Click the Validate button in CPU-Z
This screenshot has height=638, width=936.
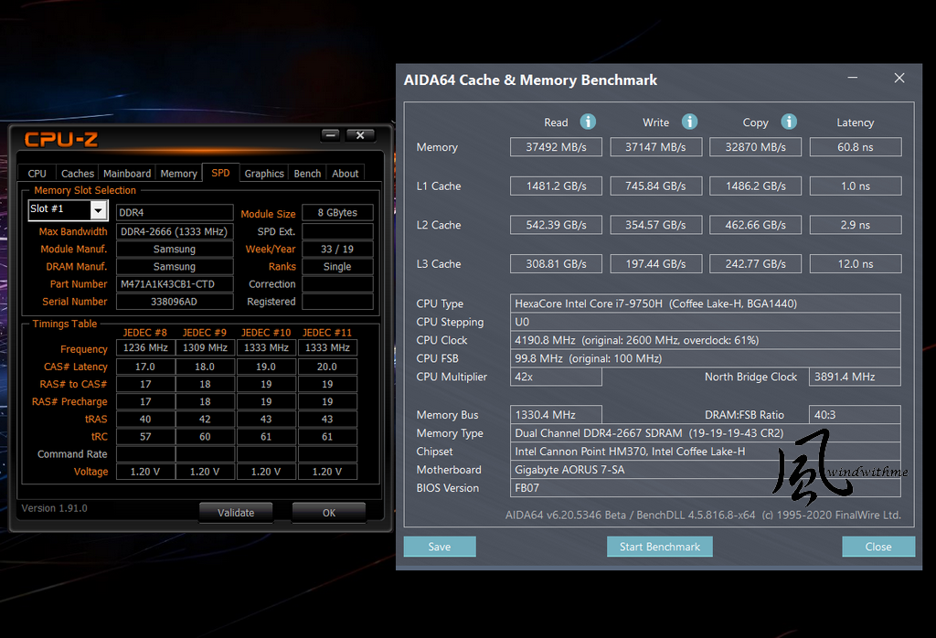pos(236,513)
